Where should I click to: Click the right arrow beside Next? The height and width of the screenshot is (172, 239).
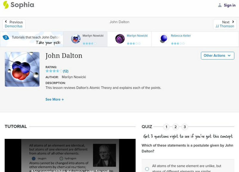[233, 21]
